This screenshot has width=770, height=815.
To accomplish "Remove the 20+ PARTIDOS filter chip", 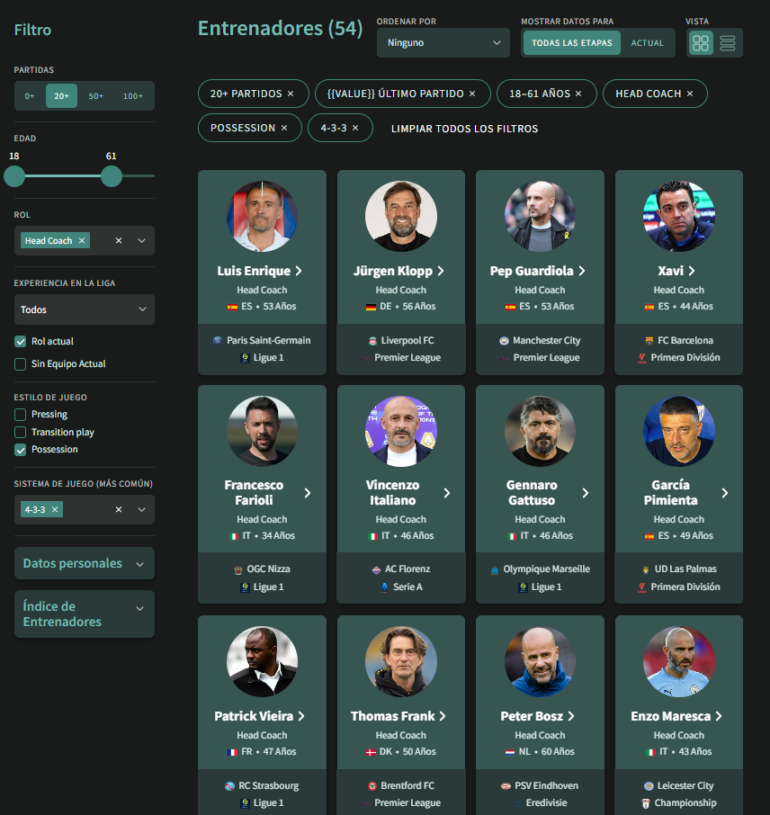I will point(291,94).
